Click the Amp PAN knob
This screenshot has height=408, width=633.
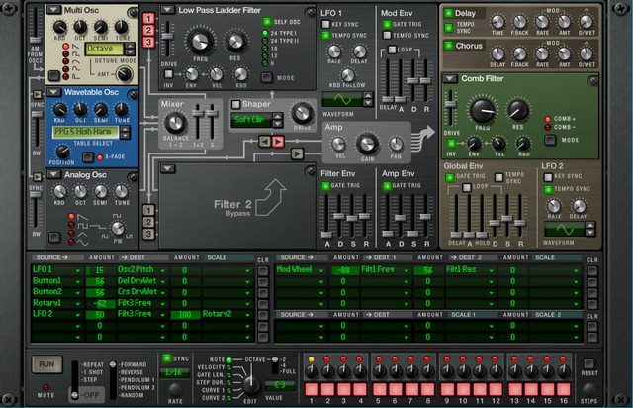pyautogui.click(x=396, y=144)
